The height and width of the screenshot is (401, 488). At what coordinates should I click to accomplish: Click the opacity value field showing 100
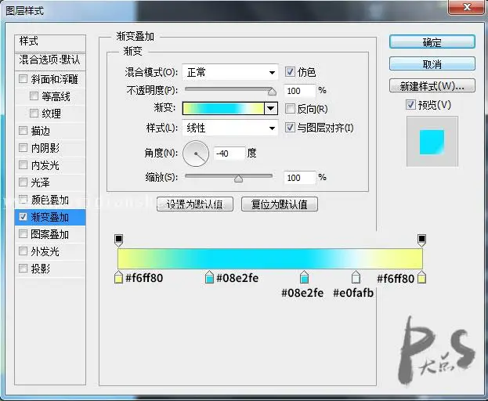click(x=300, y=91)
